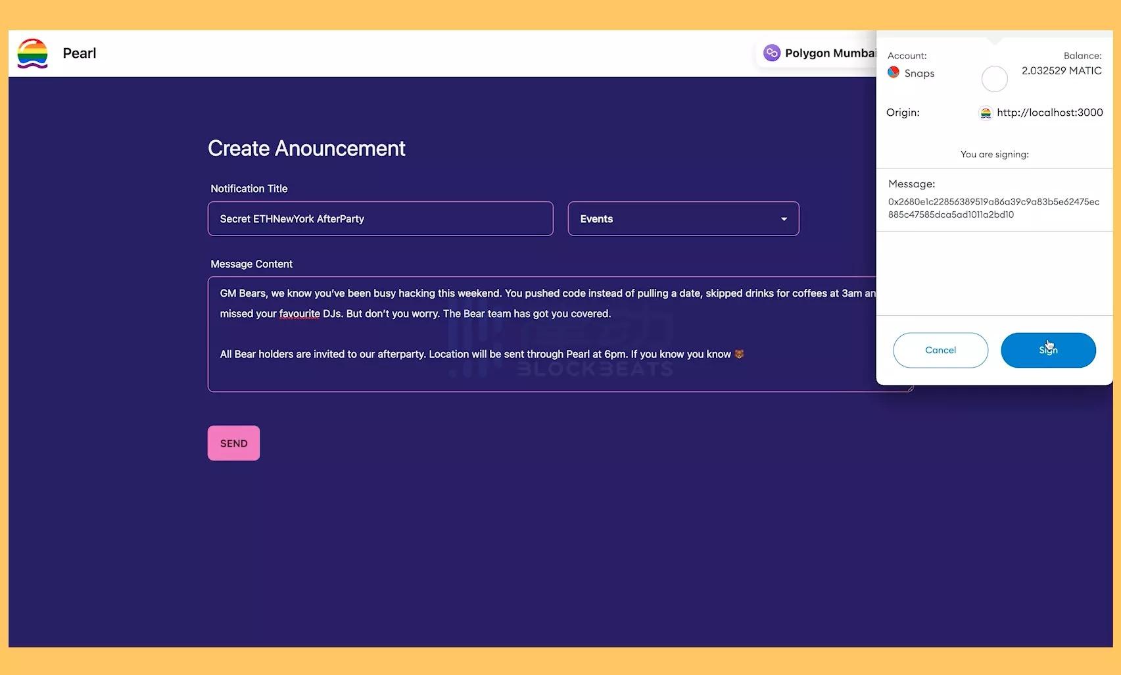Open the Polygon Mumbai network selector
The width and height of the screenshot is (1121, 675).
pyautogui.click(x=822, y=53)
